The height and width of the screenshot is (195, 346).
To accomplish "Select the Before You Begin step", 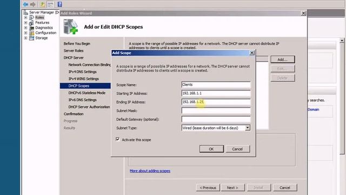I will (x=77, y=43).
